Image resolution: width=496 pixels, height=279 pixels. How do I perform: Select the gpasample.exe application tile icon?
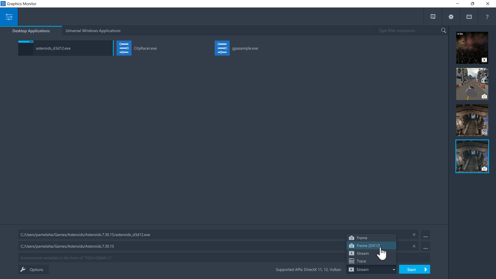point(222,48)
